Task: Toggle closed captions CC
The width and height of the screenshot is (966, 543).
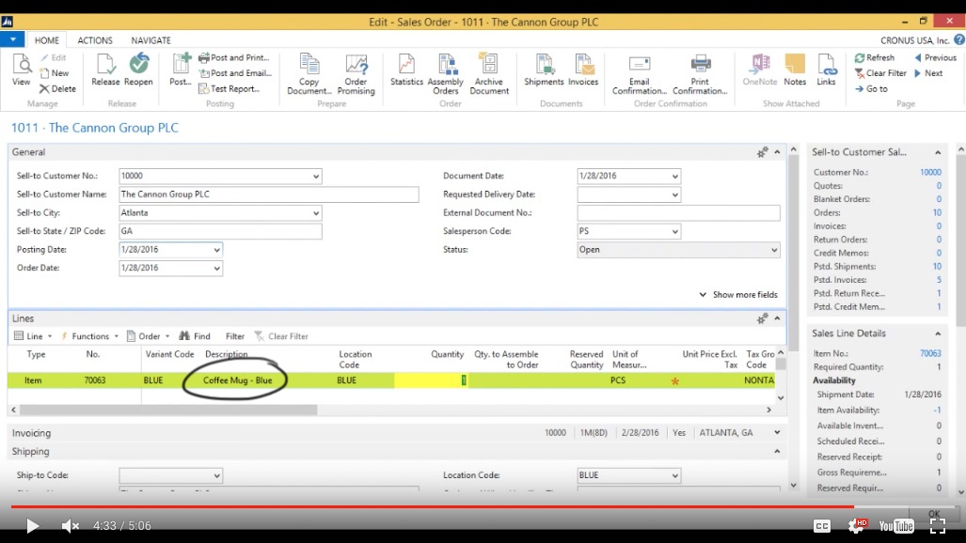Action: (822, 526)
